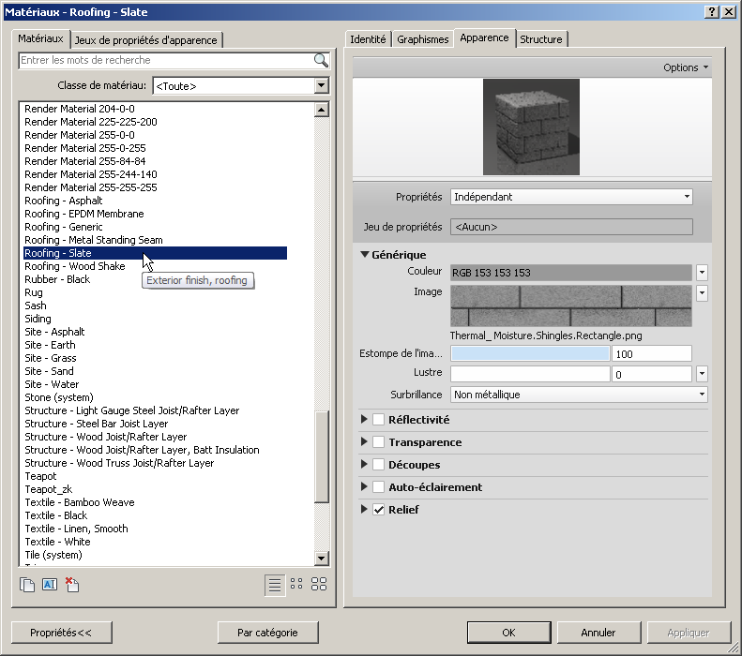
Task: Click the Lustre slider bar
Action: pos(530,374)
